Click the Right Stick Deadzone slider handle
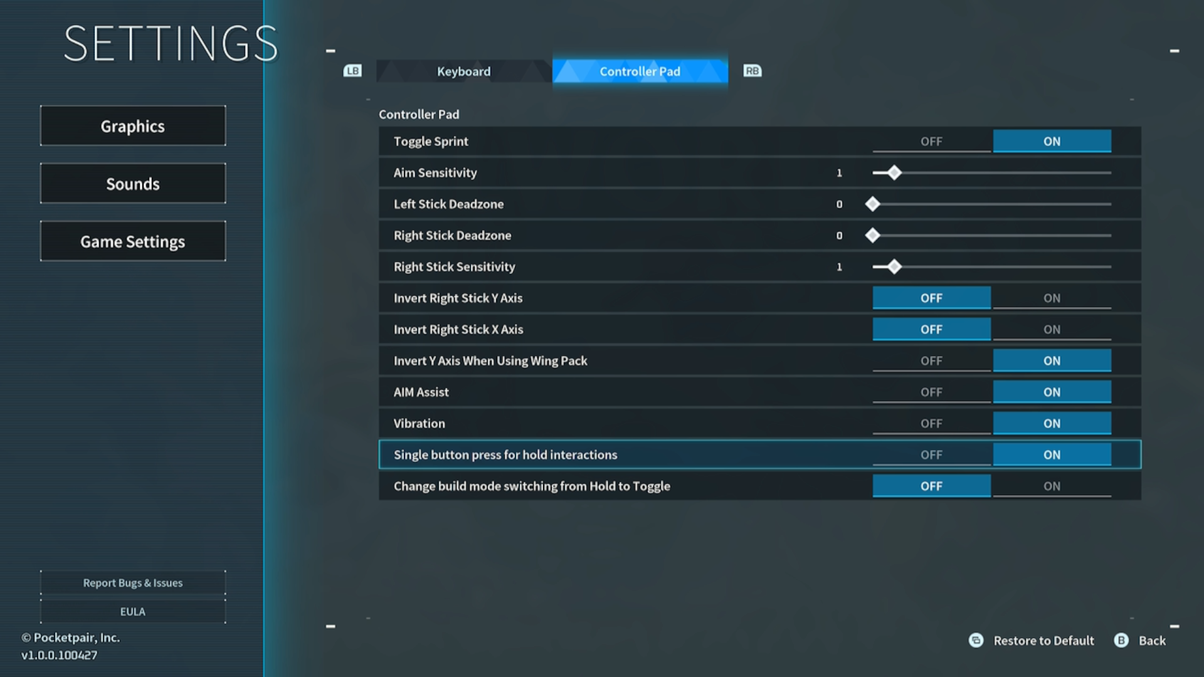 point(872,235)
